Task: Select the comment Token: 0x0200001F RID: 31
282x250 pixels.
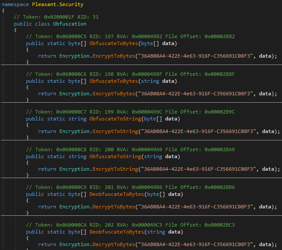Action: (x=56, y=17)
